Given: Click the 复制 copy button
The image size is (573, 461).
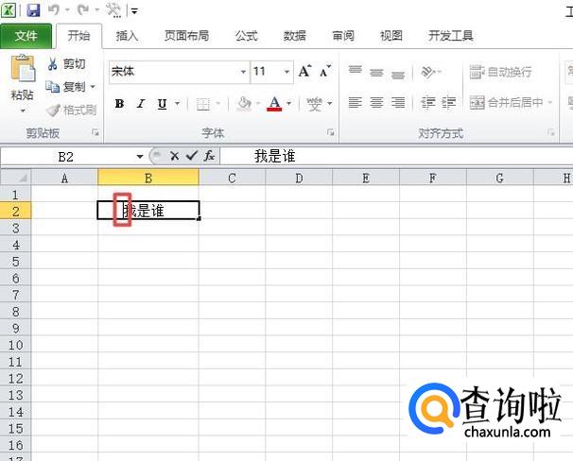Looking at the screenshot, I should click(x=66, y=87).
